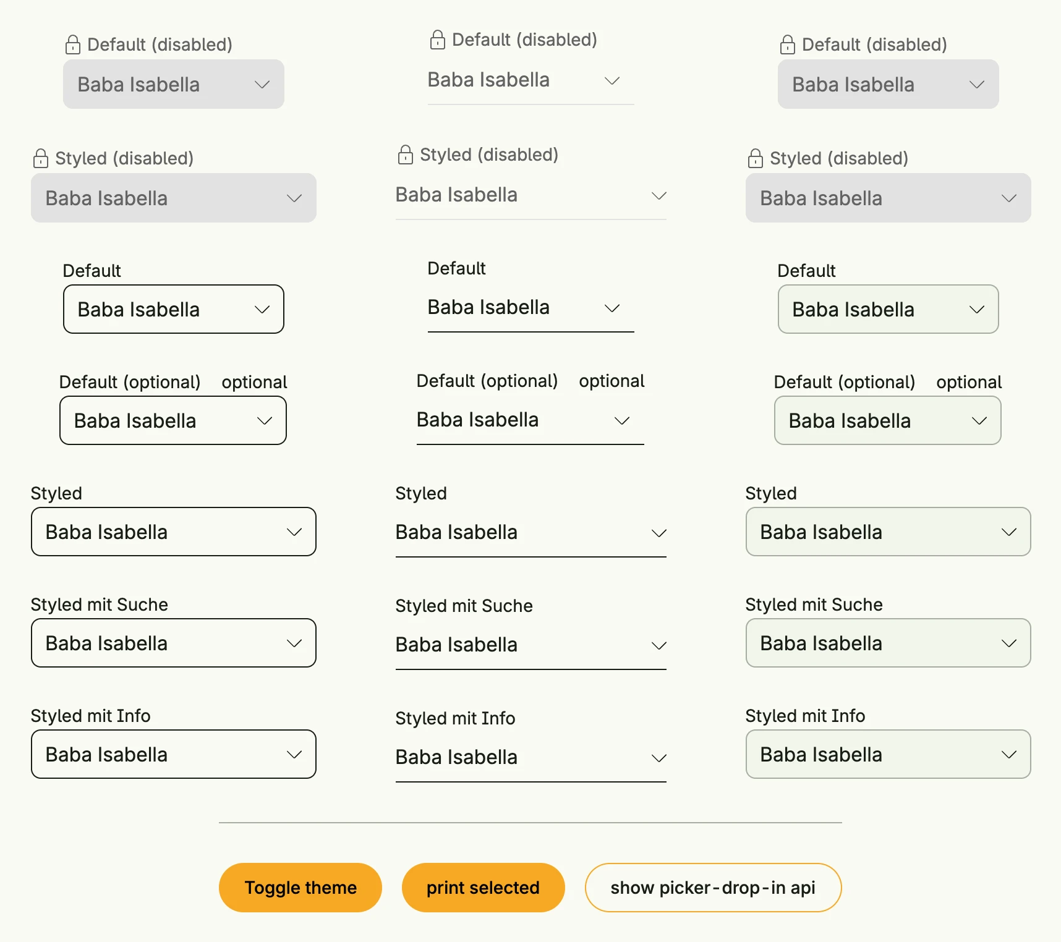Click lock icon beside middle column Styled (disabled) label

point(406,155)
